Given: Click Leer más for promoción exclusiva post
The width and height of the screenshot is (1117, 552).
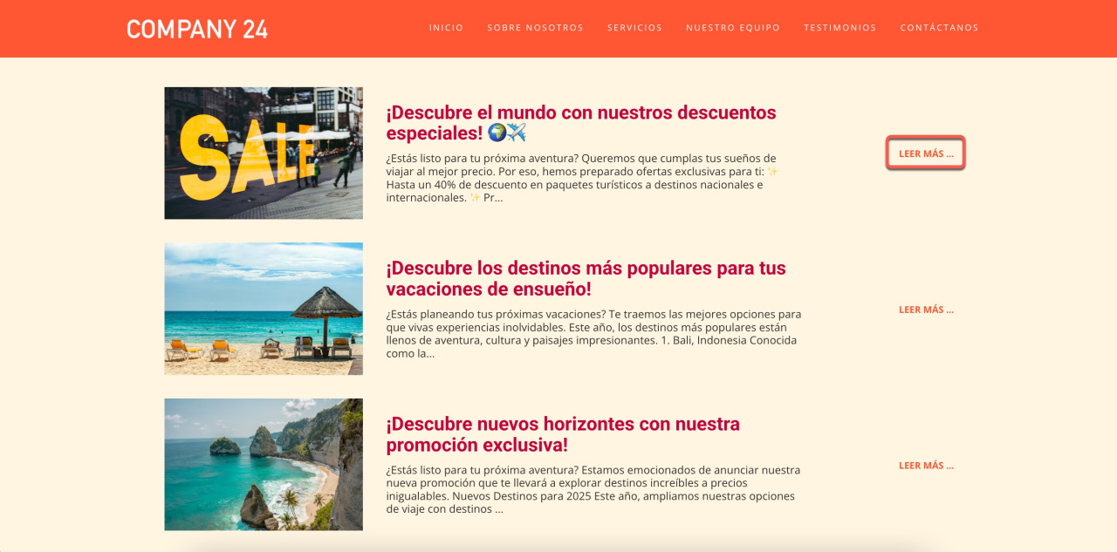Looking at the screenshot, I should (x=926, y=466).
